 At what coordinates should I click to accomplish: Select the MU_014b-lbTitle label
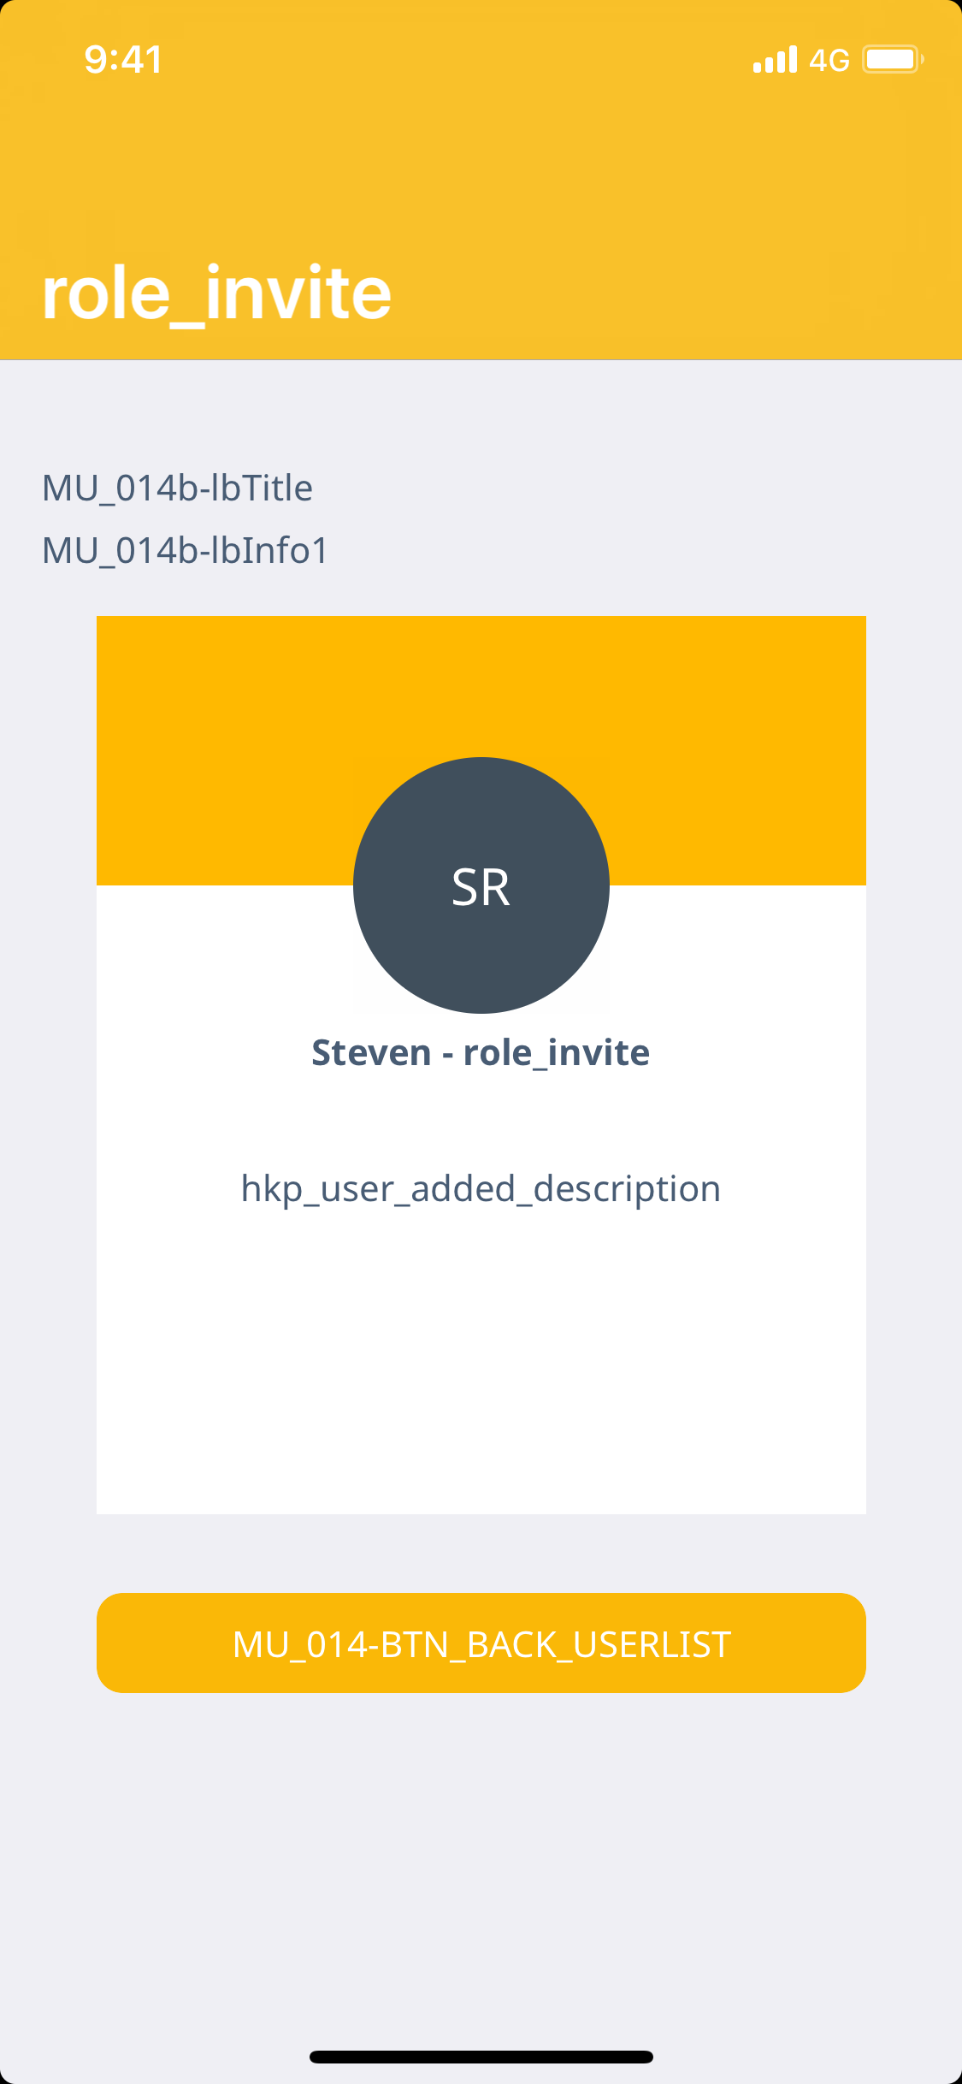(x=177, y=488)
